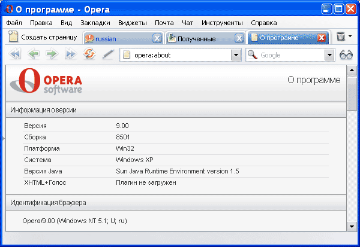The height and width of the screenshot is (247, 360).
Task: Click the Fast Forward navigation icon
Action: click(x=70, y=54)
